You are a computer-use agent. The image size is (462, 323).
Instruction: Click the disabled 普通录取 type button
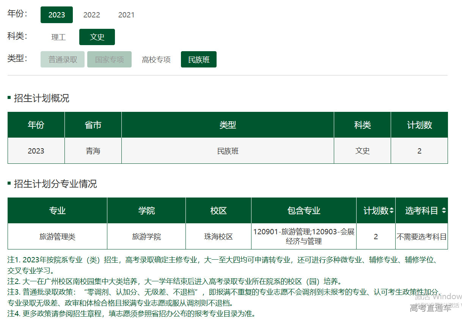(63, 60)
